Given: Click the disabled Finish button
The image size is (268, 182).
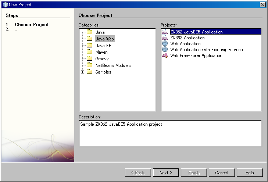Looking at the screenshot, I should 194,172.
